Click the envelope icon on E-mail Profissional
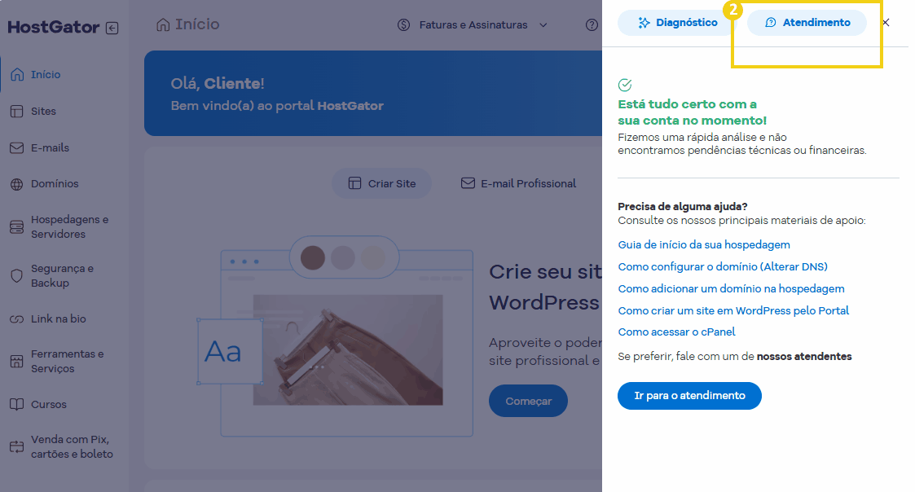The image size is (915, 492). pos(468,183)
